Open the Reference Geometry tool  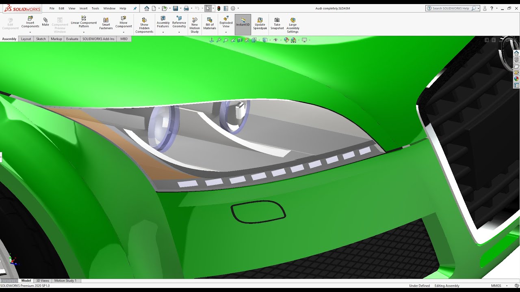point(179,22)
